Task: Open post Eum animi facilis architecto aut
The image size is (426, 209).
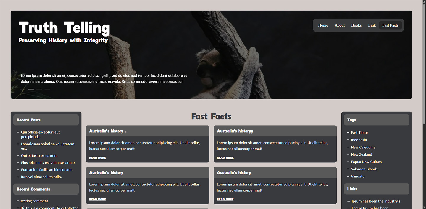Action: (47, 170)
